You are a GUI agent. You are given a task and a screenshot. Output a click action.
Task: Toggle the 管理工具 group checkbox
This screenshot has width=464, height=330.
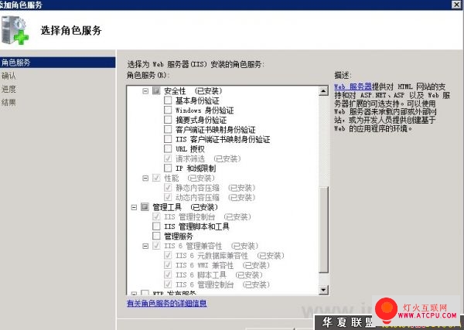145,207
